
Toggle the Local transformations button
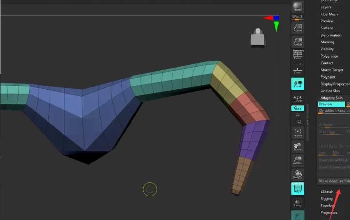[x=297, y=84]
